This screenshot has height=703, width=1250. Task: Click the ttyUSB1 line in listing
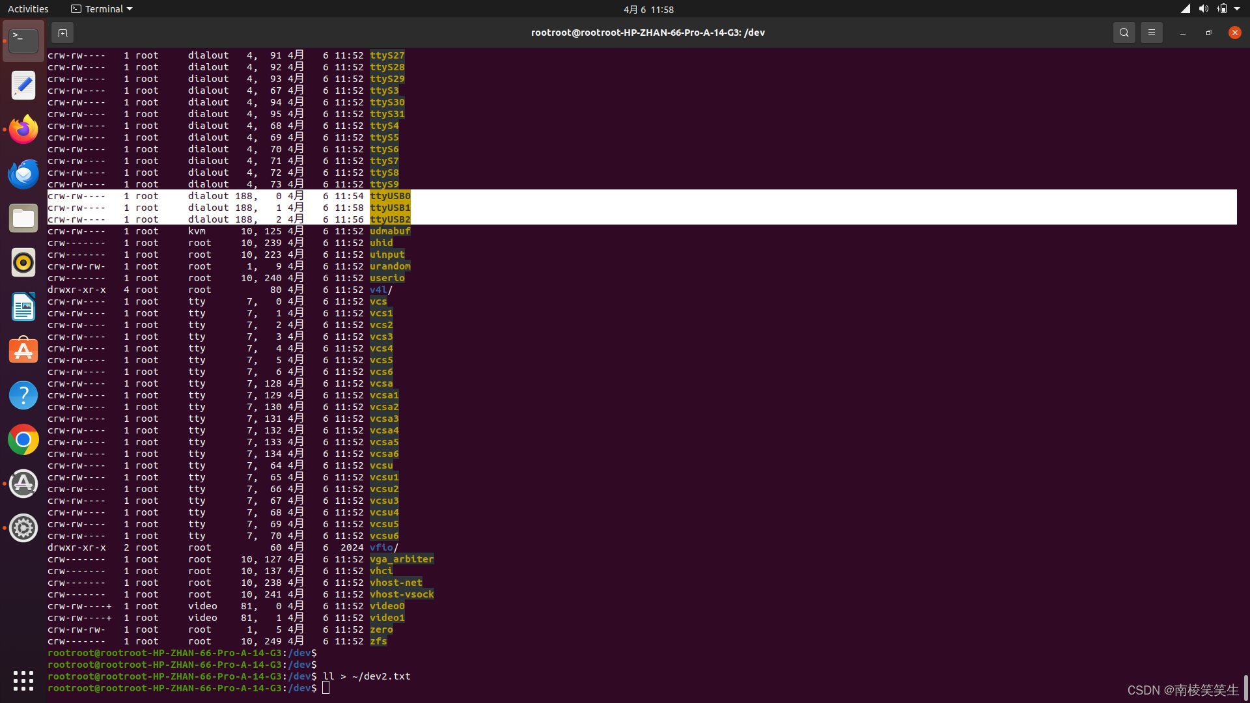coord(391,208)
